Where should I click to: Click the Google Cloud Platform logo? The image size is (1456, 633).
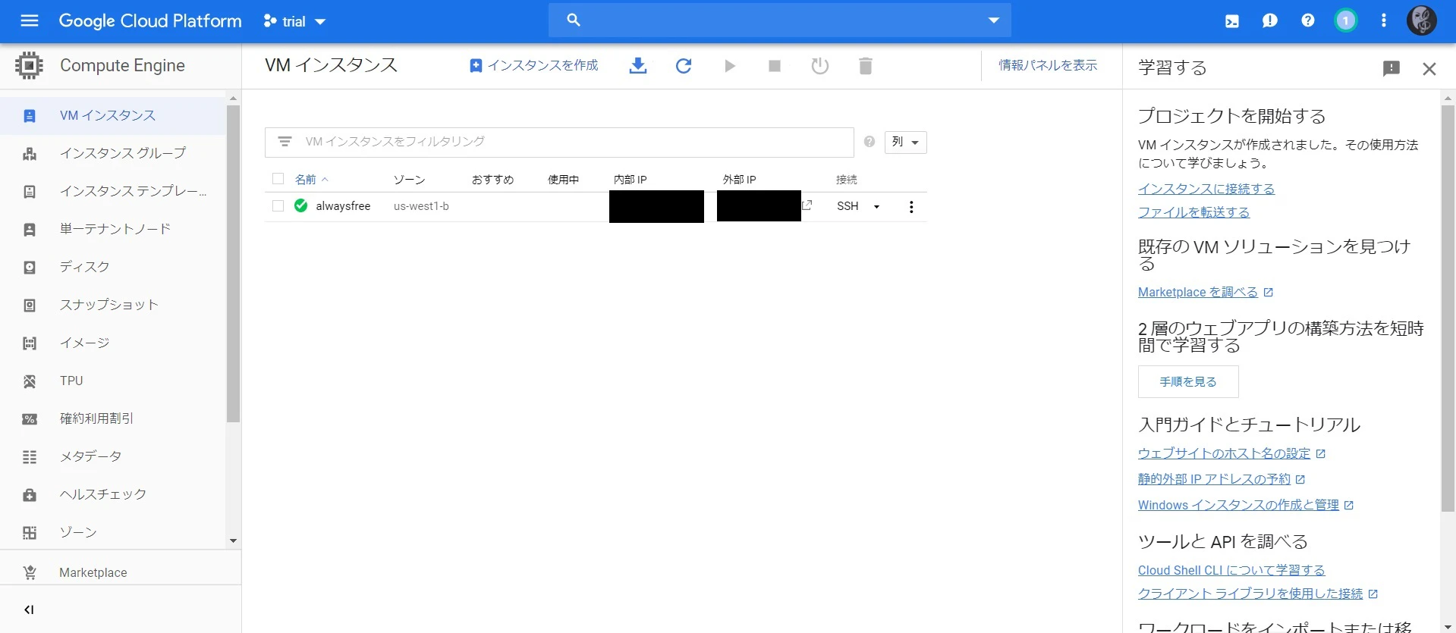pyautogui.click(x=150, y=20)
